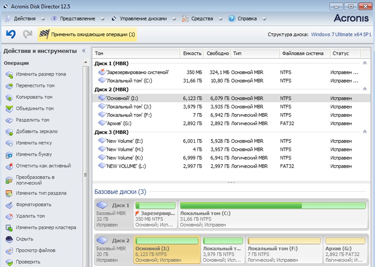This screenshot has height=267, width=375.
Task: Click the operations panel scrollbar up arrow
Action: click(86, 62)
